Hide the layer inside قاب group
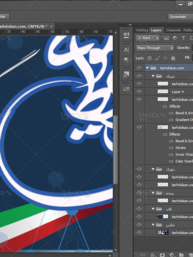The width and height of the screenshot is (193, 257). click(139, 216)
